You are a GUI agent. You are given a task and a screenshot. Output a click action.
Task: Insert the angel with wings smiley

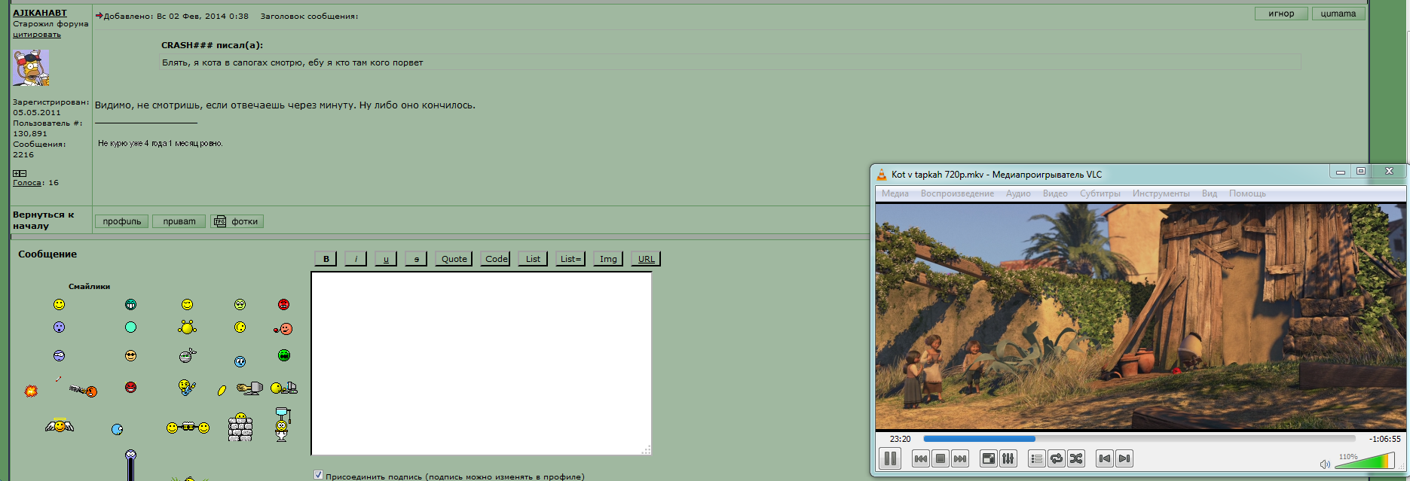pos(60,425)
